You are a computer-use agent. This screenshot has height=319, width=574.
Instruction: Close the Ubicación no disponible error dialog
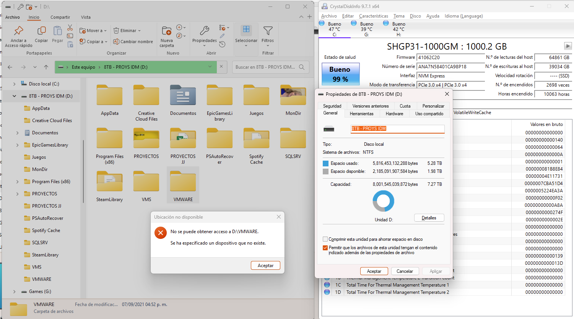(x=279, y=217)
